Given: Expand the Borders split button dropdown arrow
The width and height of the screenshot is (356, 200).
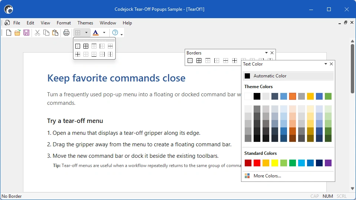Looking at the screenshot, I should click(86, 33).
